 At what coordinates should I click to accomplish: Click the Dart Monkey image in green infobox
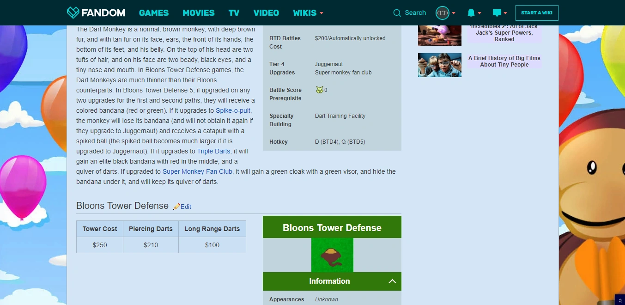332,255
